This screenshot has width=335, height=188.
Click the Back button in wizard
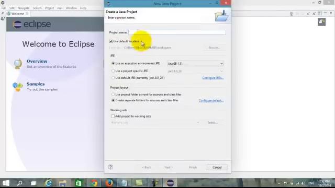pos(147,167)
